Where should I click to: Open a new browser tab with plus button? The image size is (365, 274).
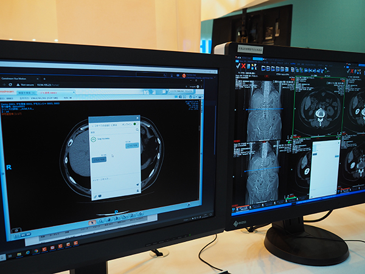point(44,79)
